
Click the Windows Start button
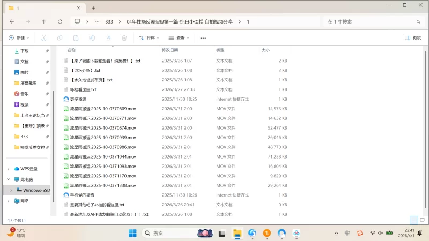132,233
